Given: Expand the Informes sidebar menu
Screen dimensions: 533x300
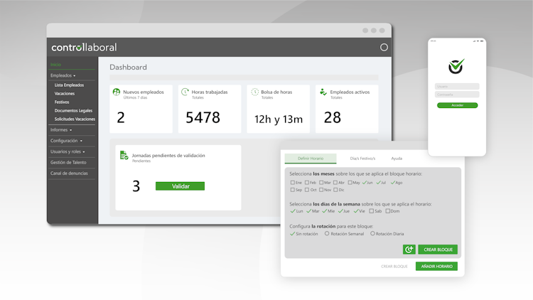Looking at the screenshot, I should [61, 130].
